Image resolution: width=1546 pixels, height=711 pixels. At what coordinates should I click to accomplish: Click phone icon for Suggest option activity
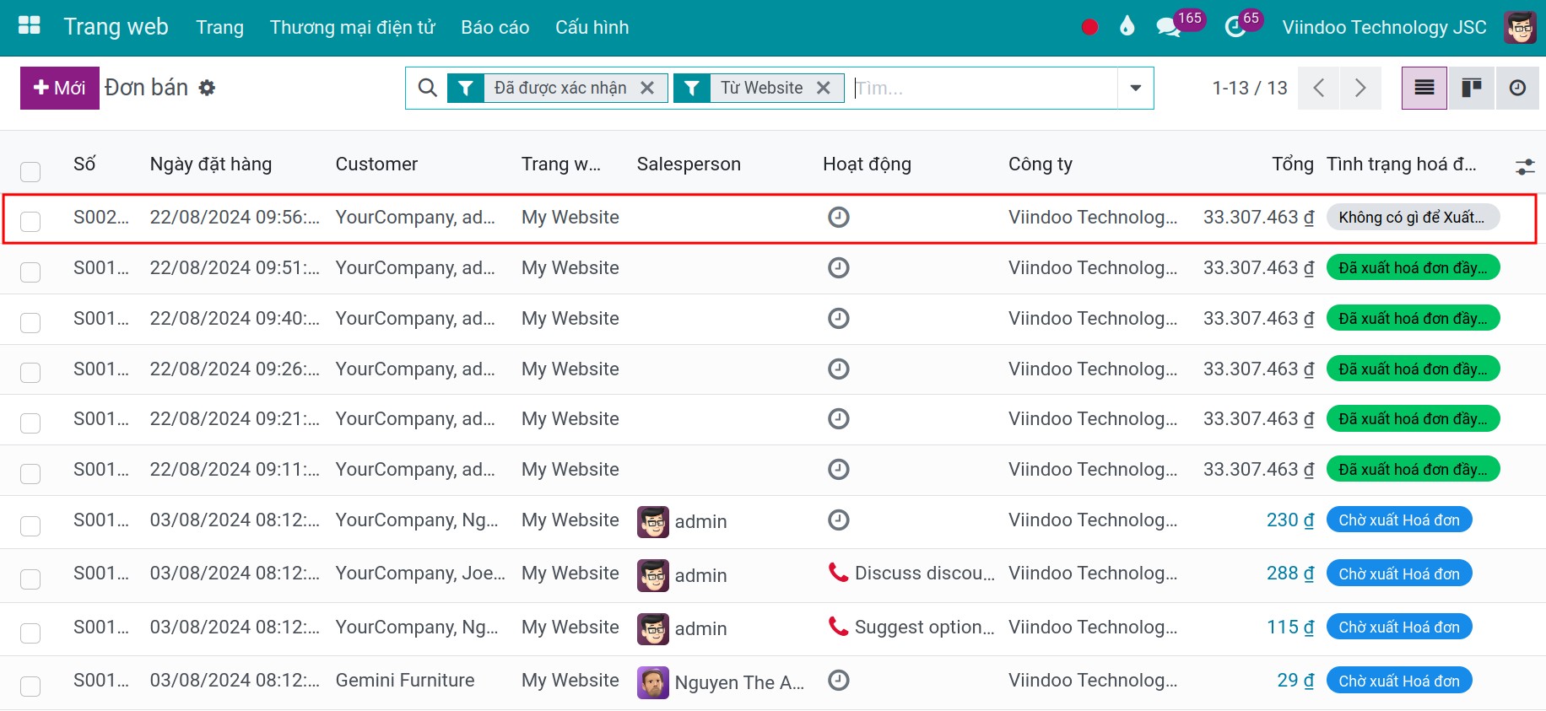838,627
